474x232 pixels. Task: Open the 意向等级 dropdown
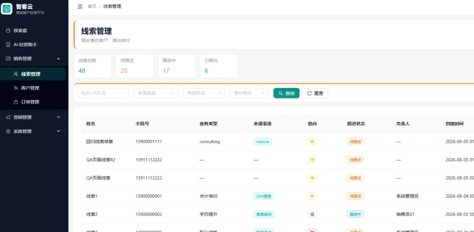point(249,93)
